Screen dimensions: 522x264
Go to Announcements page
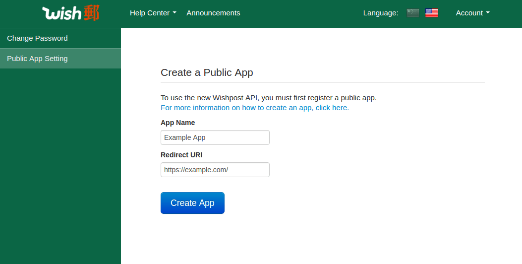213,13
